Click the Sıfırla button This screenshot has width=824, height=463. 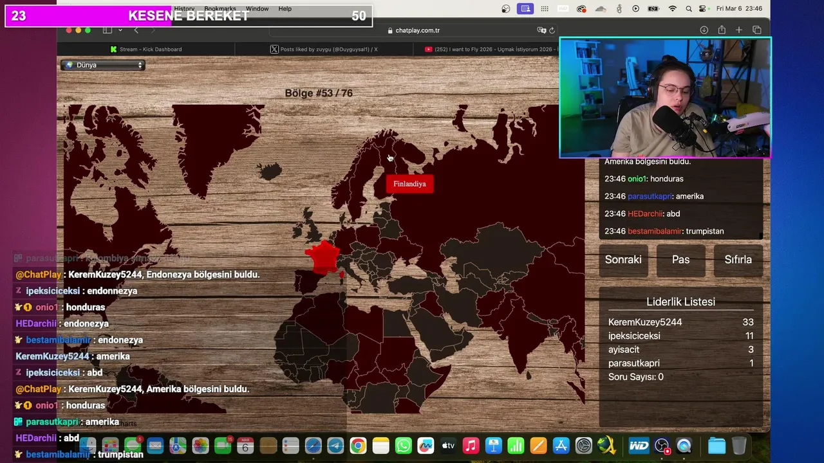(x=738, y=260)
